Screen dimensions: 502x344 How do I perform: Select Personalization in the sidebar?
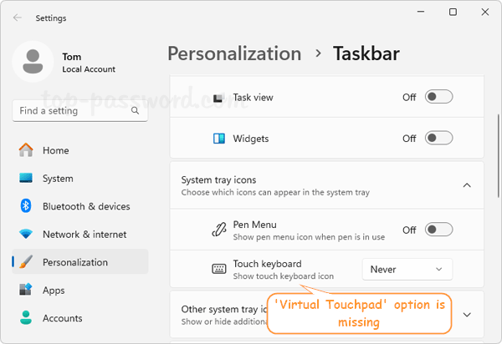coord(75,262)
